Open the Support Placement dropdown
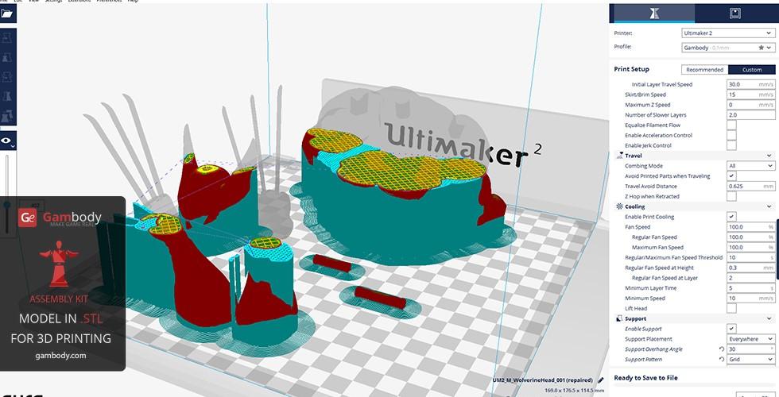This screenshot has width=779, height=397. [x=750, y=339]
